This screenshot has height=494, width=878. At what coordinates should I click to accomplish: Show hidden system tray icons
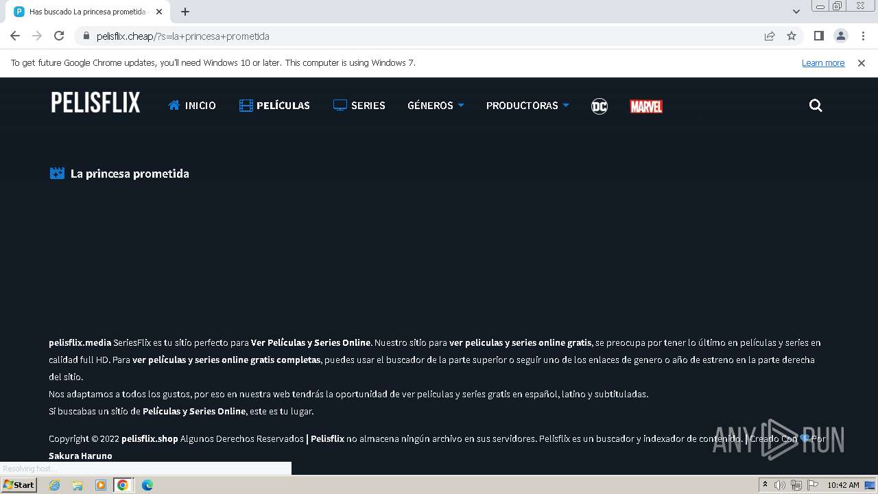click(765, 485)
